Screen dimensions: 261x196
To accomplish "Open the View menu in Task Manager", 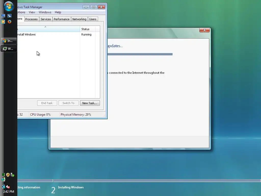I will coord(32,12).
